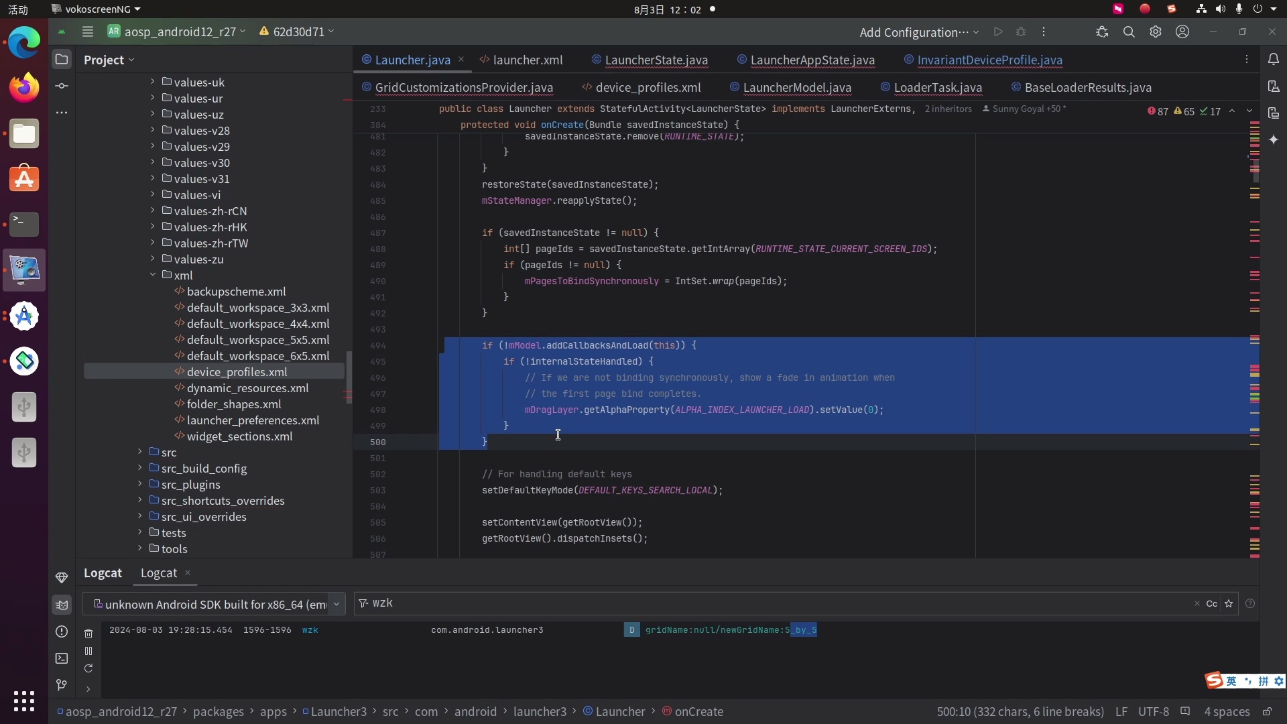Viewport: 1287px width, 724px height.
Task: Open the Git tool window icon
Action: [62, 684]
